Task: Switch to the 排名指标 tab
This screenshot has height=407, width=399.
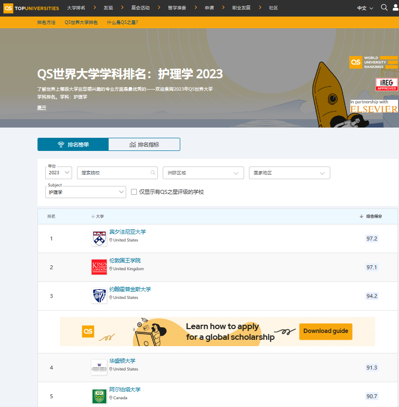Action: pos(144,145)
